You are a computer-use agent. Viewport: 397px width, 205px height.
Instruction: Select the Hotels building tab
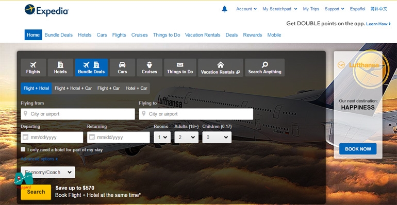click(x=60, y=67)
